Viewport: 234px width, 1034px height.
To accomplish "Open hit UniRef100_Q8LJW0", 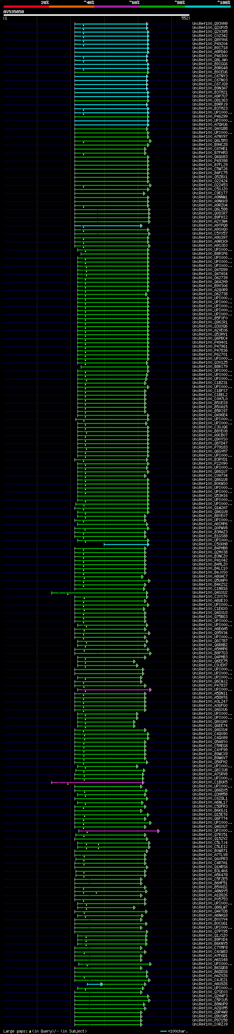I will coord(210,60).
